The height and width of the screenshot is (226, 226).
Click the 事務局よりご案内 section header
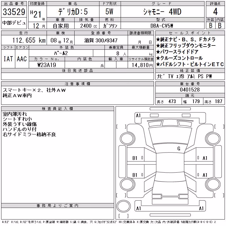point(58,206)
